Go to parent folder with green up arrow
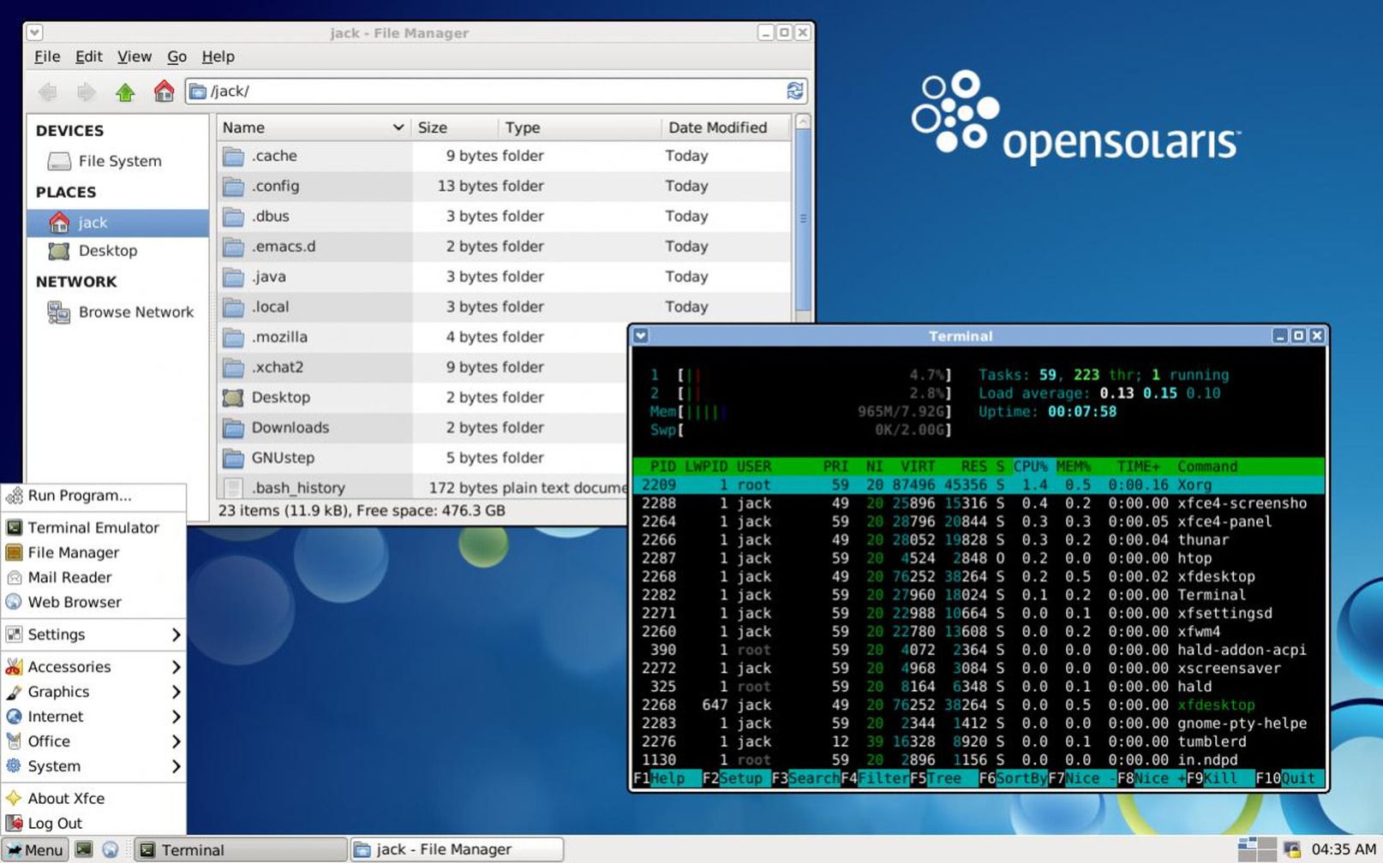Image resolution: width=1383 pixels, height=863 pixels. click(125, 92)
